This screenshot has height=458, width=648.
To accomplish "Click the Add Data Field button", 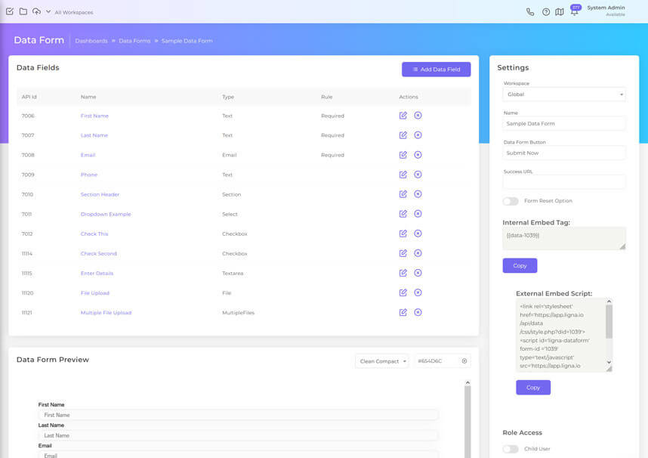I will (x=438, y=69).
